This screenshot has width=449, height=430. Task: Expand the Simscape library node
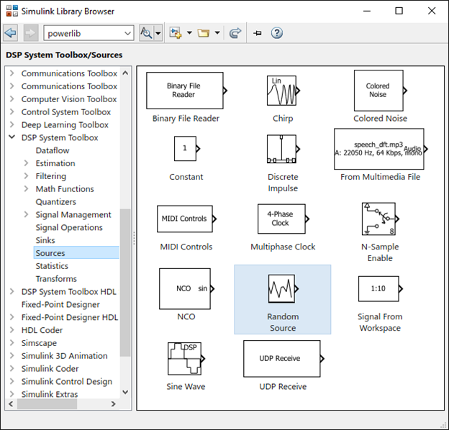coord(12,343)
